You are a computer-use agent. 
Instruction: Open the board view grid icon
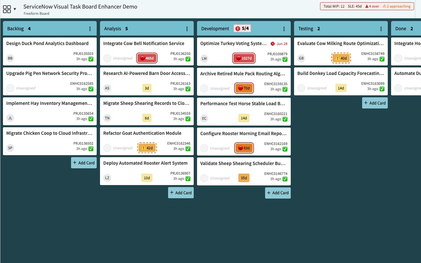pos(7,9)
